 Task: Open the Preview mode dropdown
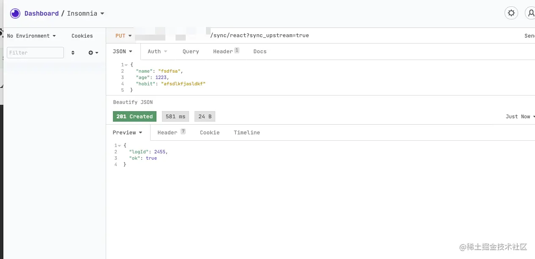[127, 133]
